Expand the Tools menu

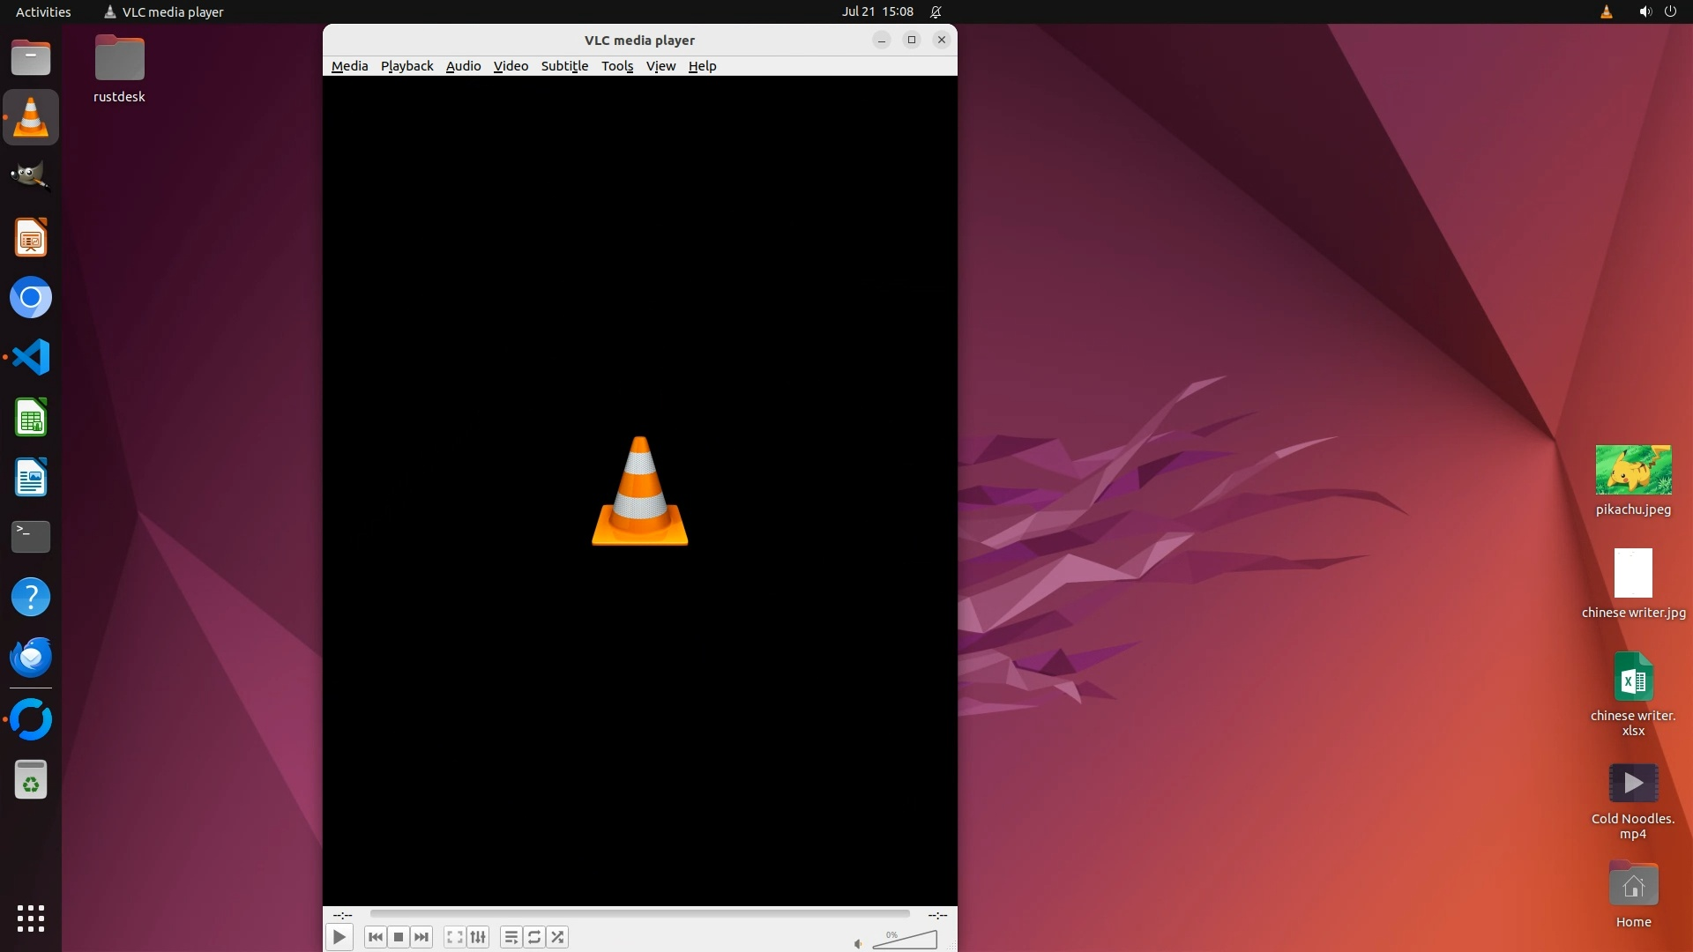coord(617,66)
